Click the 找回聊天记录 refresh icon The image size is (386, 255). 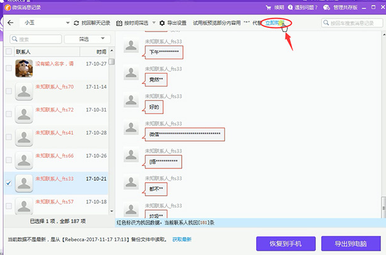point(76,23)
